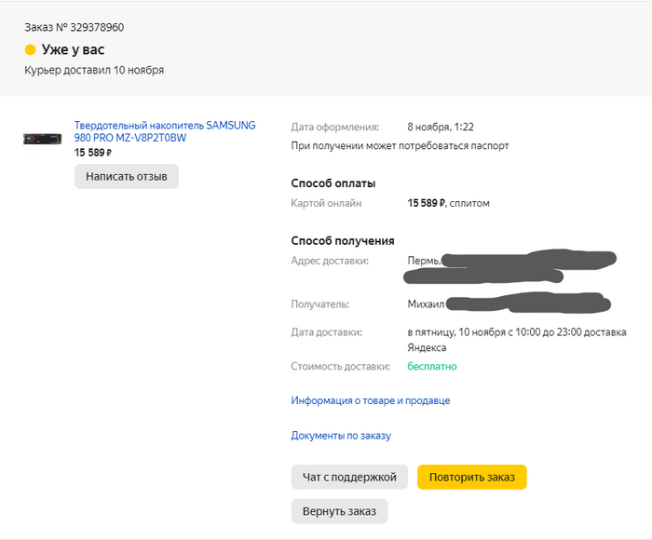
Task: Open Информация о товаре и продавце link
Action: coord(371,400)
